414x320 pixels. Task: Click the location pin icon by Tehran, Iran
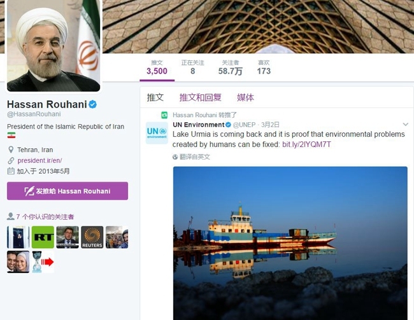tap(11, 150)
